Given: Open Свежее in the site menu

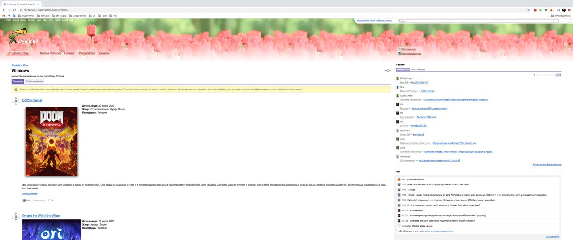Looking at the screenshot, I should coord(69,53).
